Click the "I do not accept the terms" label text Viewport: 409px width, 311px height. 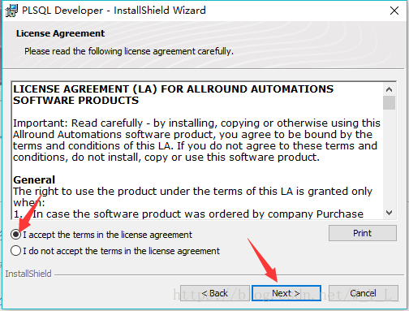coord(121,251)
